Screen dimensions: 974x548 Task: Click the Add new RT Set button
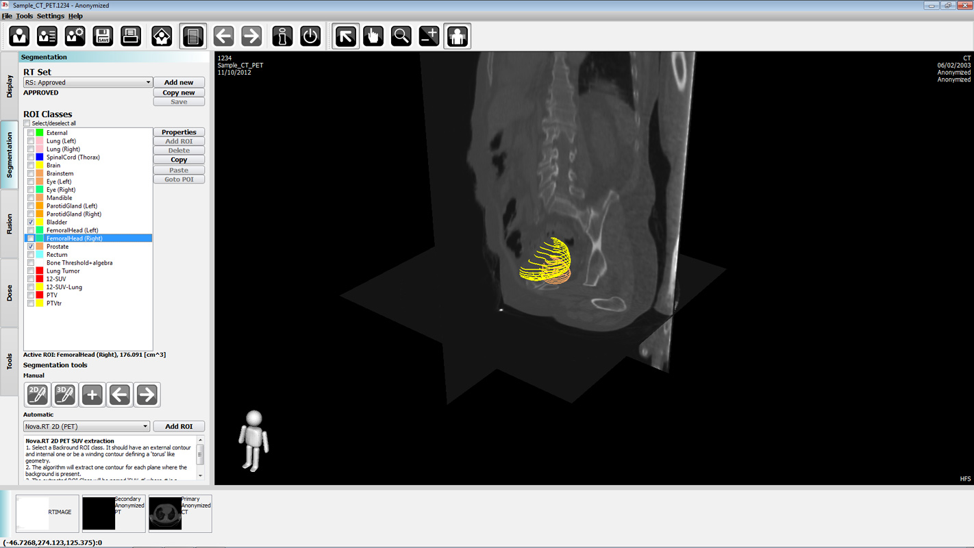[x=179, y=82]
